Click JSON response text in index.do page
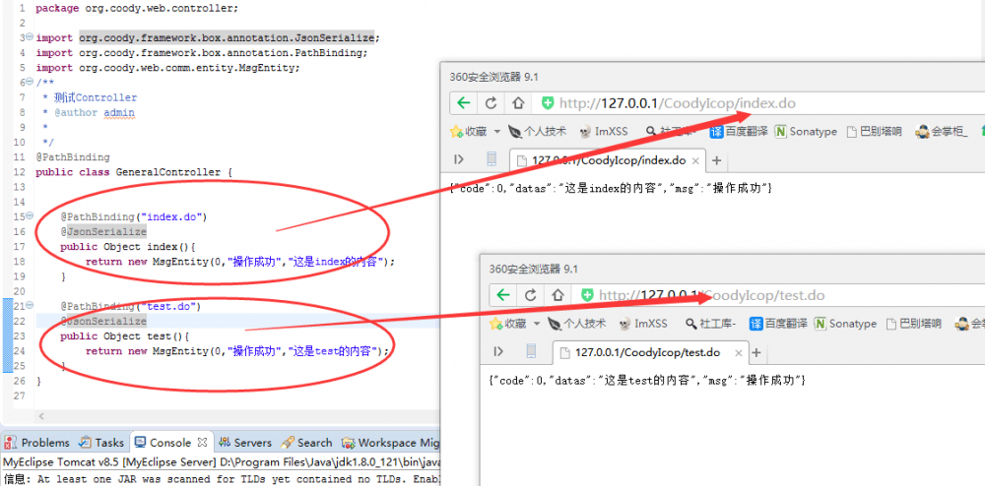This screenshot has height=486, width=985. click(x=612, y=188)
